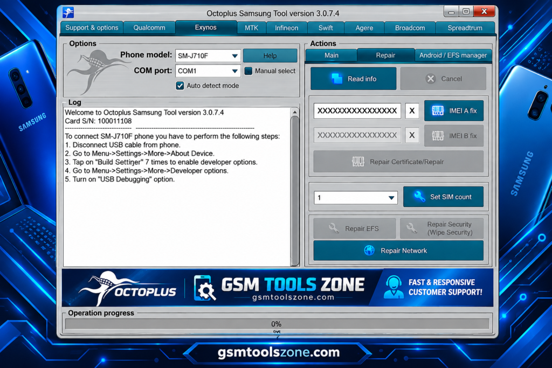Click the Read info blue squares icon
The width and height of the screenshot is (552, 368).
pyautogui.click(x=336, y=79)
